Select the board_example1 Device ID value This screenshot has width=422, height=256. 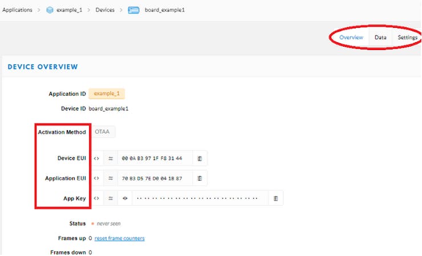[x=108, y=109]
